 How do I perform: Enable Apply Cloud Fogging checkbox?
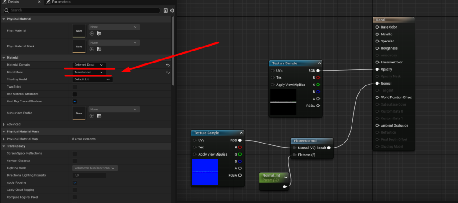point(75,190)
